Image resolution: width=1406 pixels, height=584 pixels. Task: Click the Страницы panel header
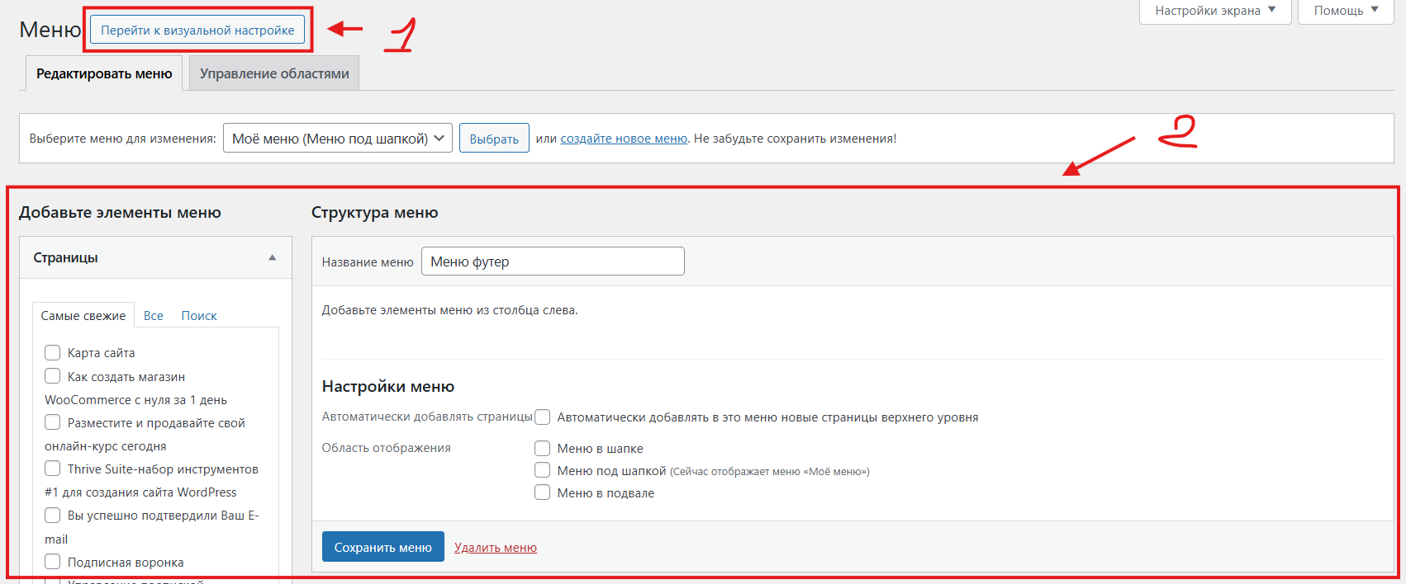click(x=155, y=258)
